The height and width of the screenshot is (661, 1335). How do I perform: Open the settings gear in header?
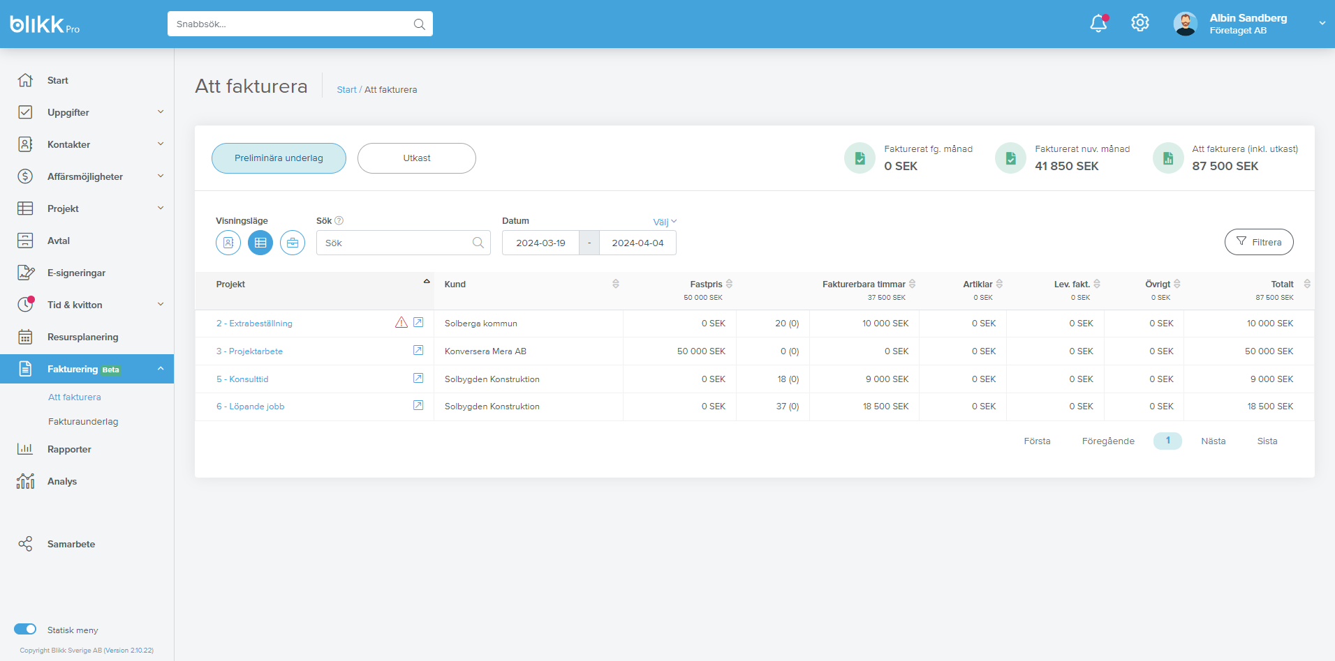1140,23
